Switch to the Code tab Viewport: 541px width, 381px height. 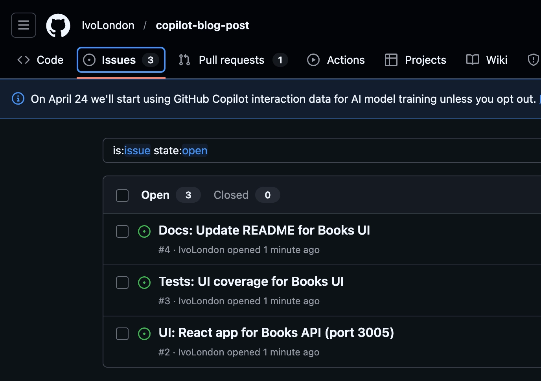pos(40,60)
